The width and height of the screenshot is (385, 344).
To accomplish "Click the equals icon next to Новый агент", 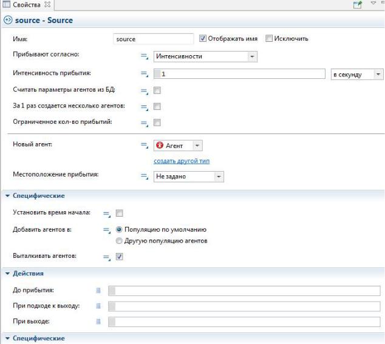I will point(145,146).
